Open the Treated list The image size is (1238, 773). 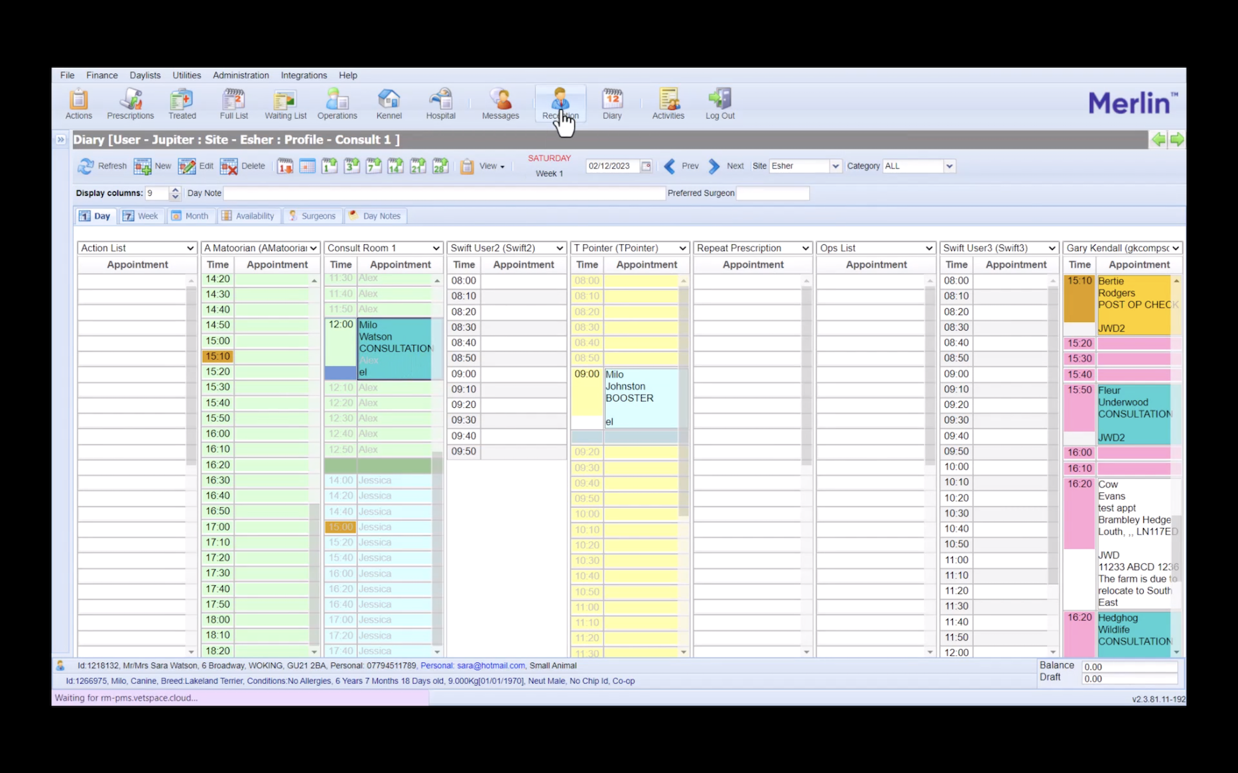pos(182,104)
